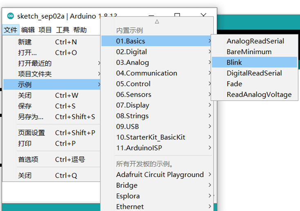Image resolution: width=300 pixels, height=211 pixels.
Task: Open the DigitalReadSerial example
Action: tap(255, 73)
